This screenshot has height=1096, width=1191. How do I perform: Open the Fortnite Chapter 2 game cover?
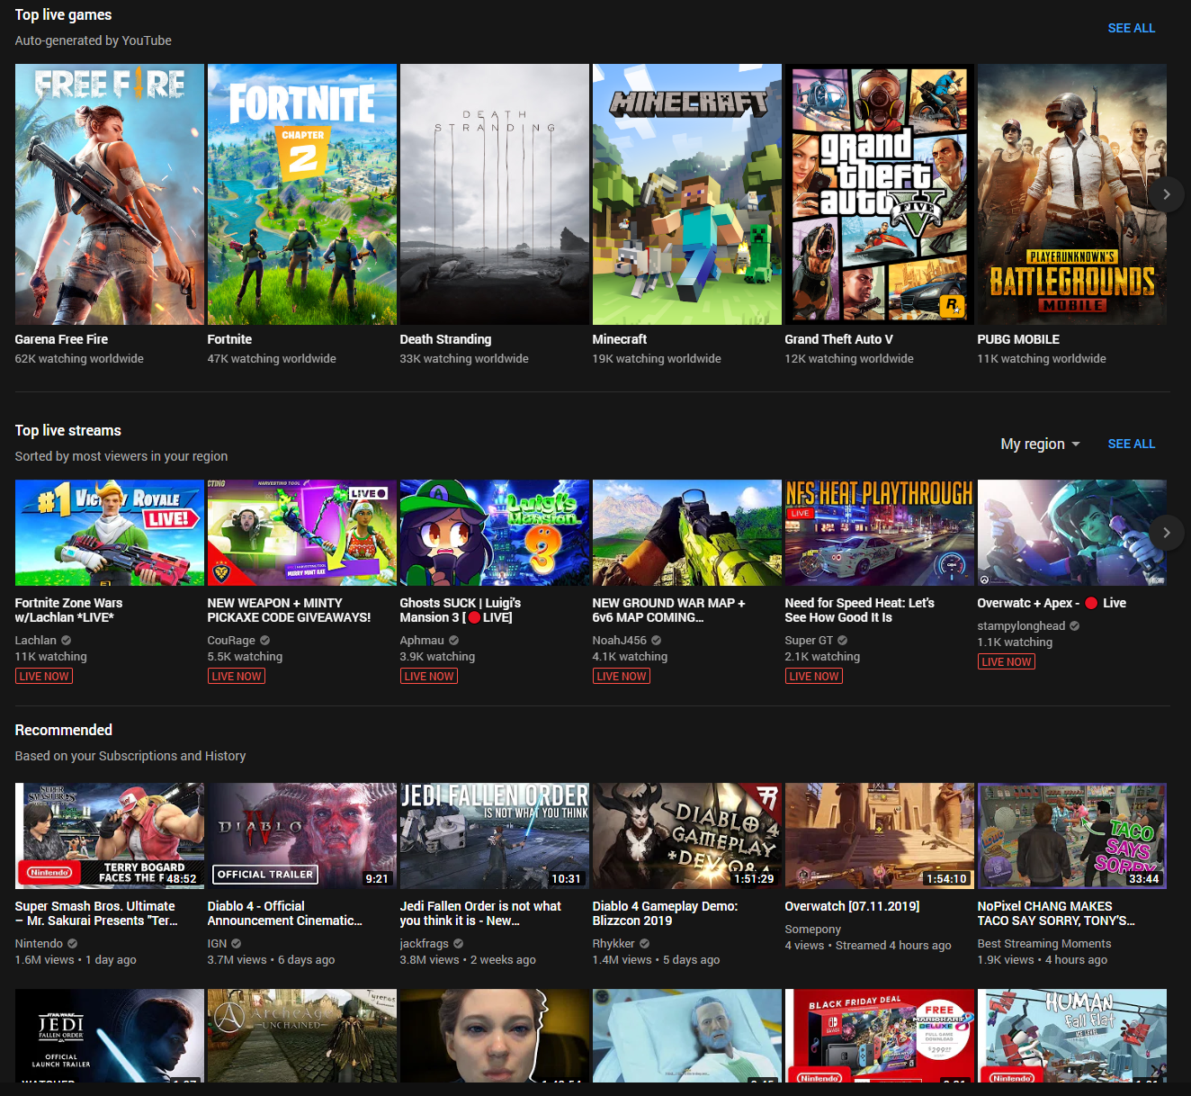coord(302,194)
